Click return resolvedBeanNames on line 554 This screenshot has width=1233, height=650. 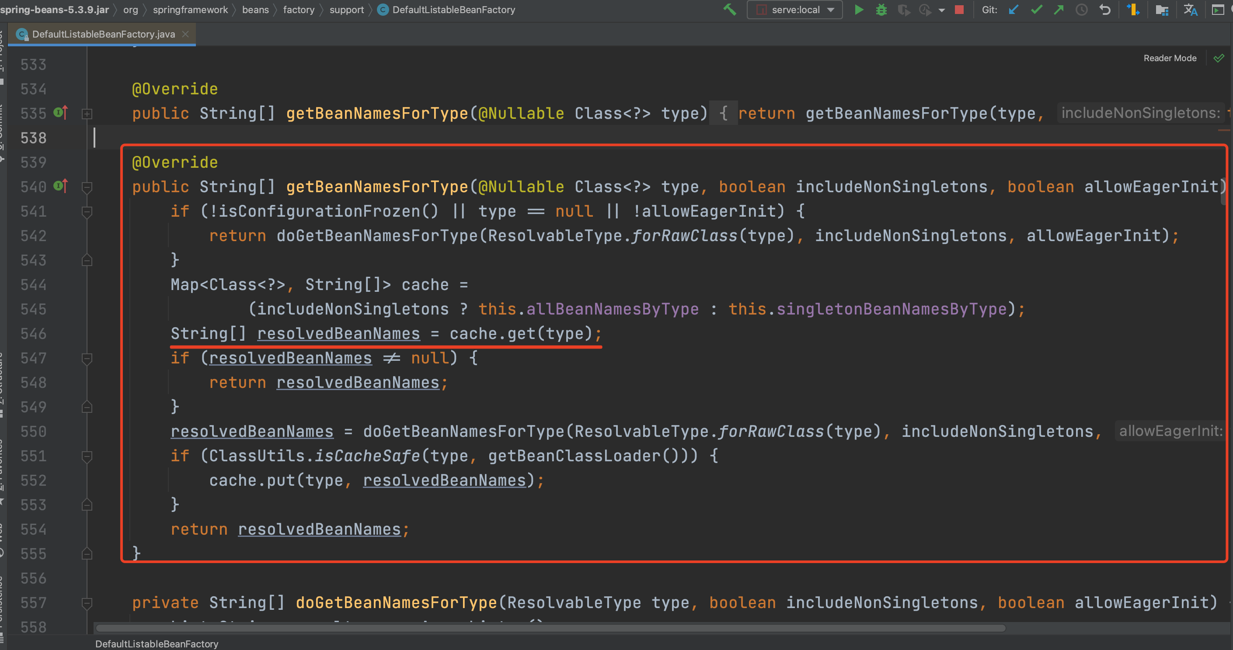[x=290, y=530]
